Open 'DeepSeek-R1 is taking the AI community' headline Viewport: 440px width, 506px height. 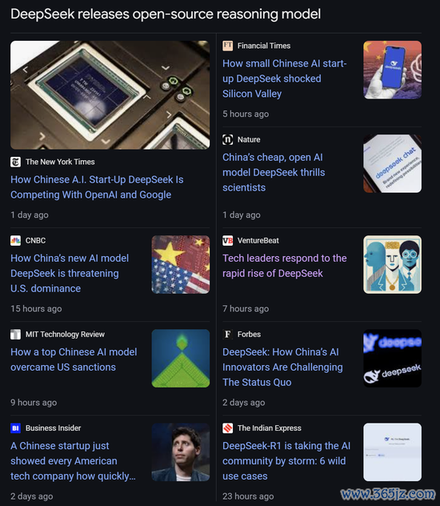click(x=286, y=461)
